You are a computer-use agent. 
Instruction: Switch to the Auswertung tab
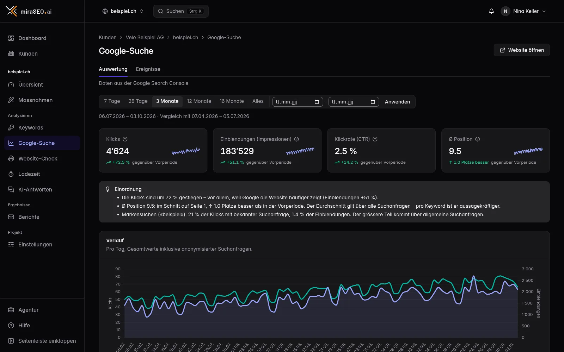(x=113, y=69)
